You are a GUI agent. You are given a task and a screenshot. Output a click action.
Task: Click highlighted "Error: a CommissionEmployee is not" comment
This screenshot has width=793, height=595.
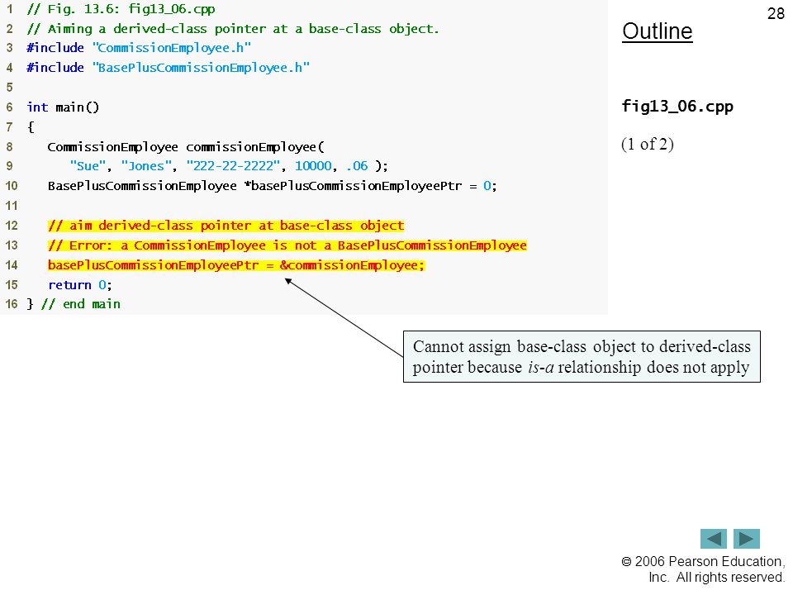287,245
